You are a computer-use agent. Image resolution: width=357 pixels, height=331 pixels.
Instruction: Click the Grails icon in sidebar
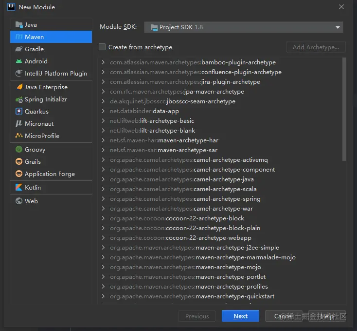pyautogui.click(x=19, y=162)
